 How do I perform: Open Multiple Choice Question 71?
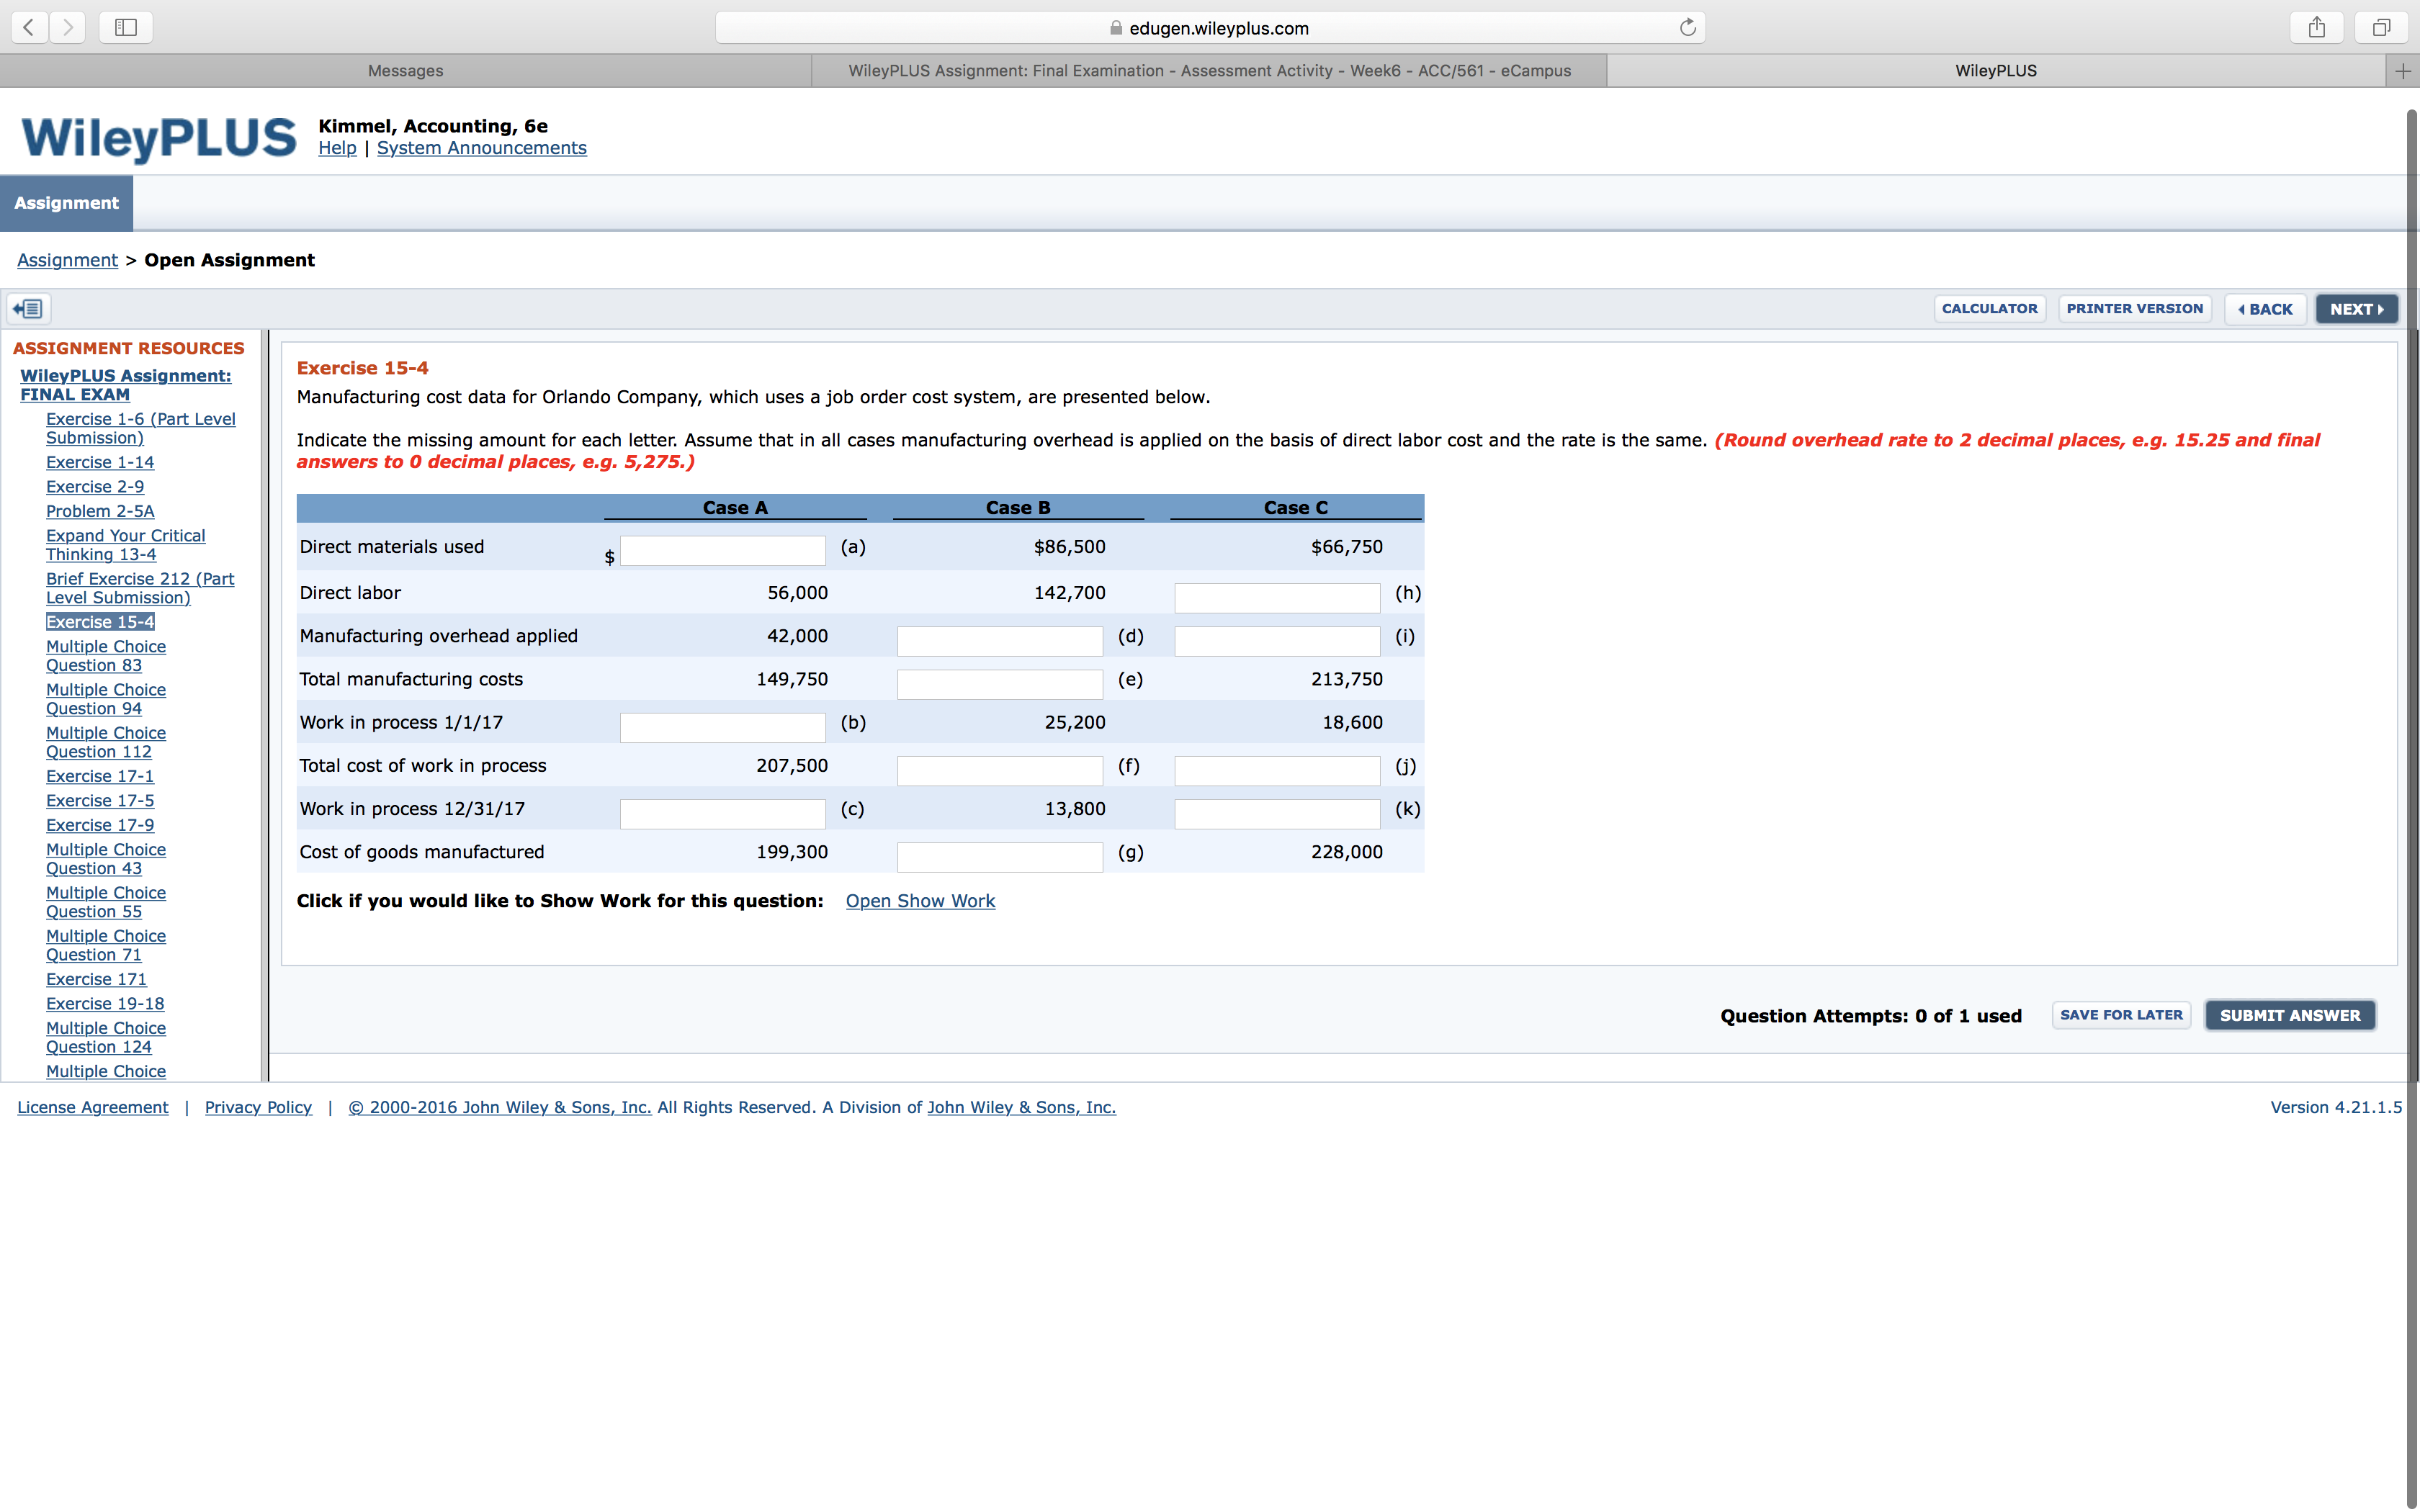click(106, 945)
